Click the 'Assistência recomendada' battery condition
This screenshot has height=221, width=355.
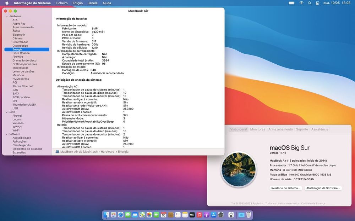[107, 73]
